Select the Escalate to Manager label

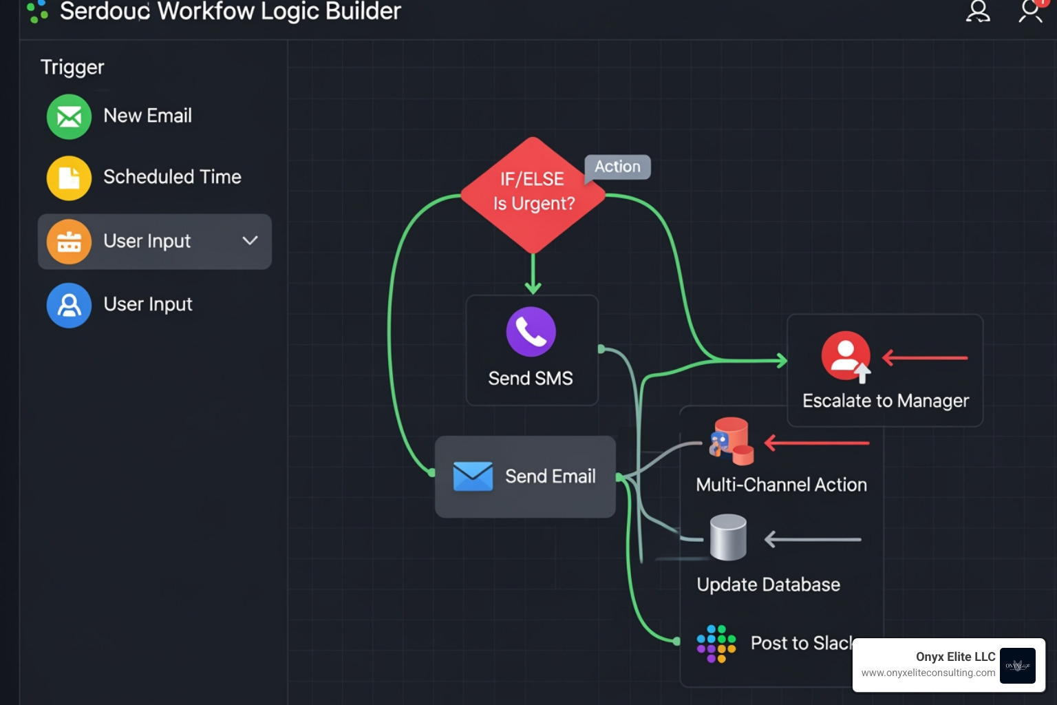[x=886, y=401]
